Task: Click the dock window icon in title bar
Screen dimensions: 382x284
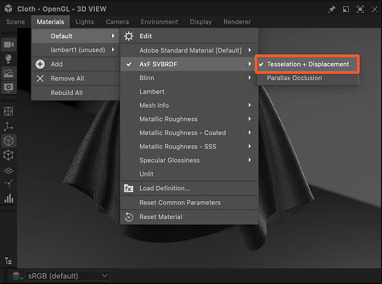Action: pyautogui.click(x=346, y=10)
